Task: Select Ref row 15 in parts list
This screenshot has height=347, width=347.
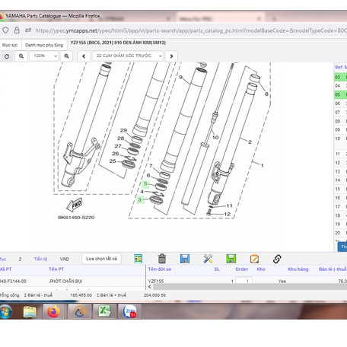Action: (340, 189)
